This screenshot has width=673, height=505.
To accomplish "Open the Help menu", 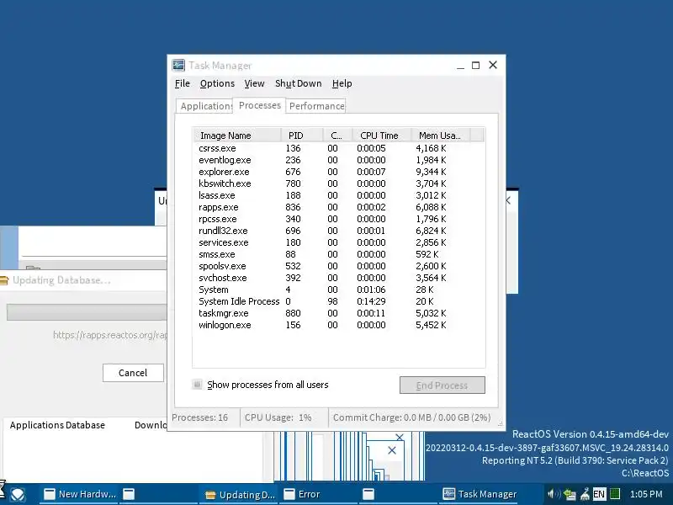I will 342,83.
